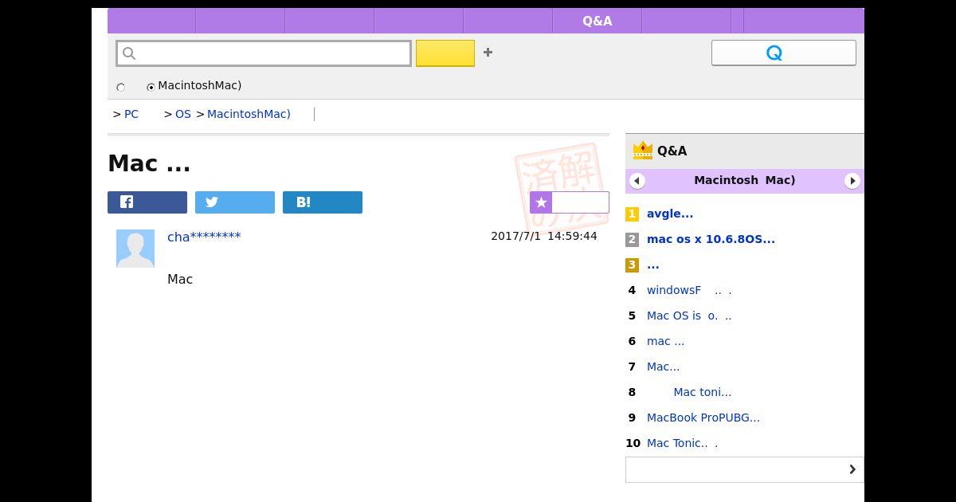This screenshot has width=956, height=502.
Task: Open third ranked item link "..."
Action: pyautogui.click(x=652, y=265)
